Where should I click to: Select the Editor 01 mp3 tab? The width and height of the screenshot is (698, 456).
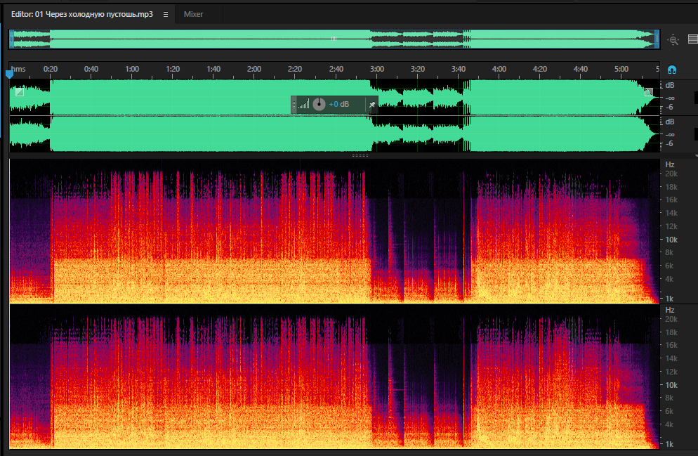pos(82,14)
